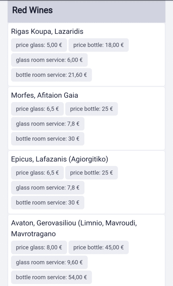Choose Morfes bottle room service 30 €
Image resolution: width=173 pixels, height=286 pixels.
pos(48,139)
